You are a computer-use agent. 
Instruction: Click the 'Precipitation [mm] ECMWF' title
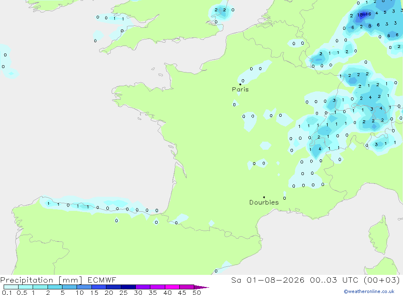[x=58, y=280]
